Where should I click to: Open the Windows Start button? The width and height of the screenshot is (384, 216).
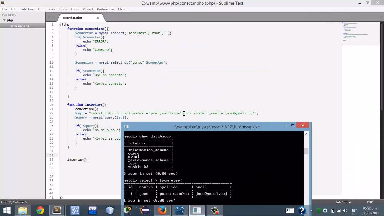tap(7, 211)
